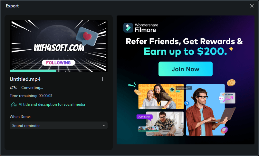Click the Join Now button
The height and width of the screenshot is (156, 259).
click(185, 69)
